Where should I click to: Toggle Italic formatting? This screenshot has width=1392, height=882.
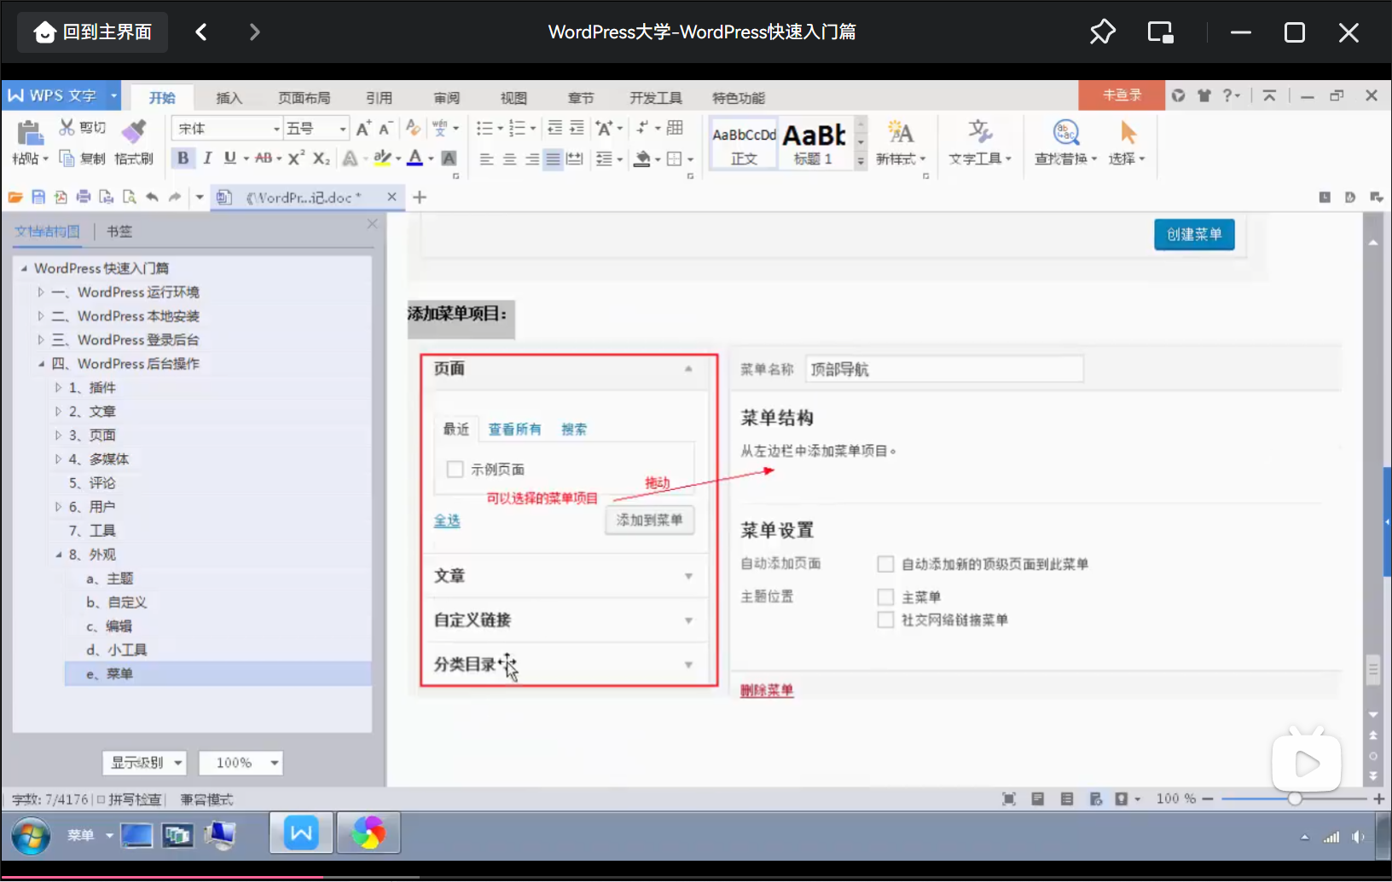point(207,158)
